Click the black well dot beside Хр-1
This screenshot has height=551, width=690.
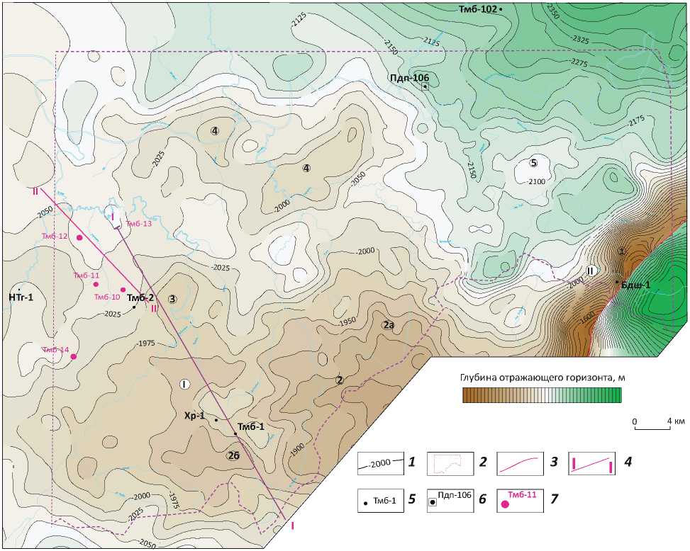(x=216, y=420)
